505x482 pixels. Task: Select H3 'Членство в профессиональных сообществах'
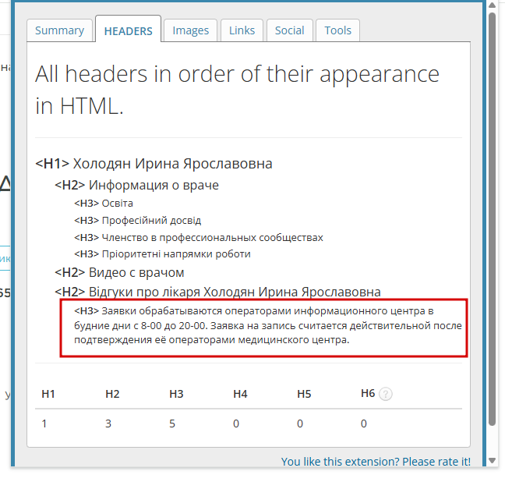tap(199, 238)
